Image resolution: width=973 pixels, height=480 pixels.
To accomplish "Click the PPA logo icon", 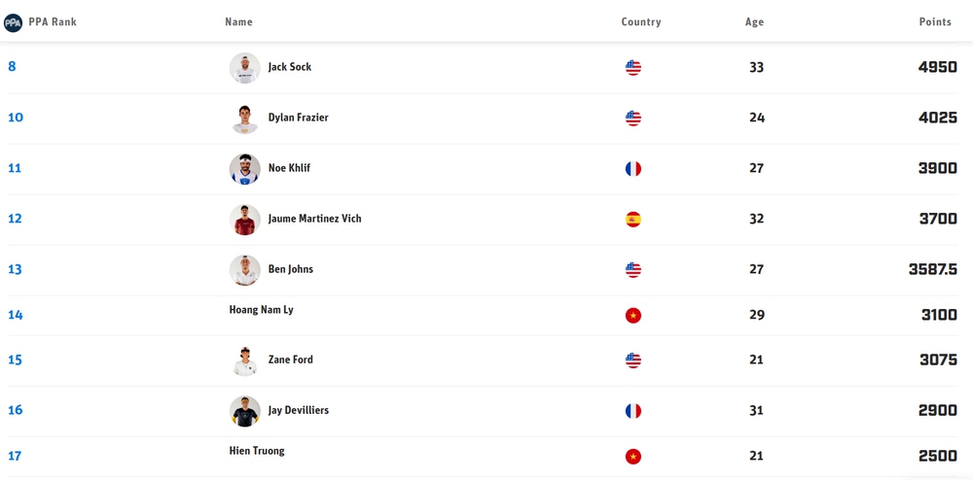I will point(13,22).
